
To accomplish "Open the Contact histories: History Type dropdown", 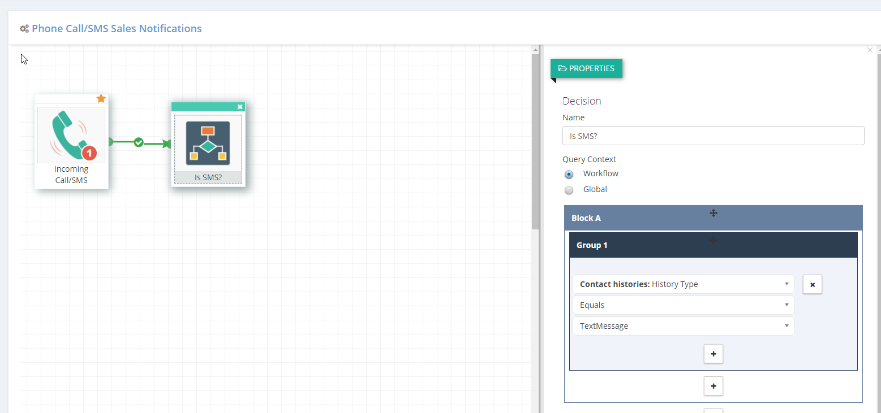I will tap(684, 284).
